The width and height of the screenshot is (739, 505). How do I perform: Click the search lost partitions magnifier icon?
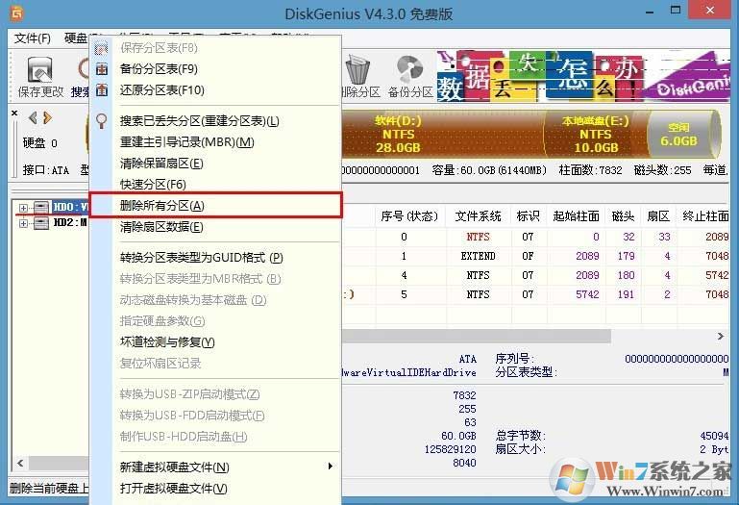tap(101, 121)
